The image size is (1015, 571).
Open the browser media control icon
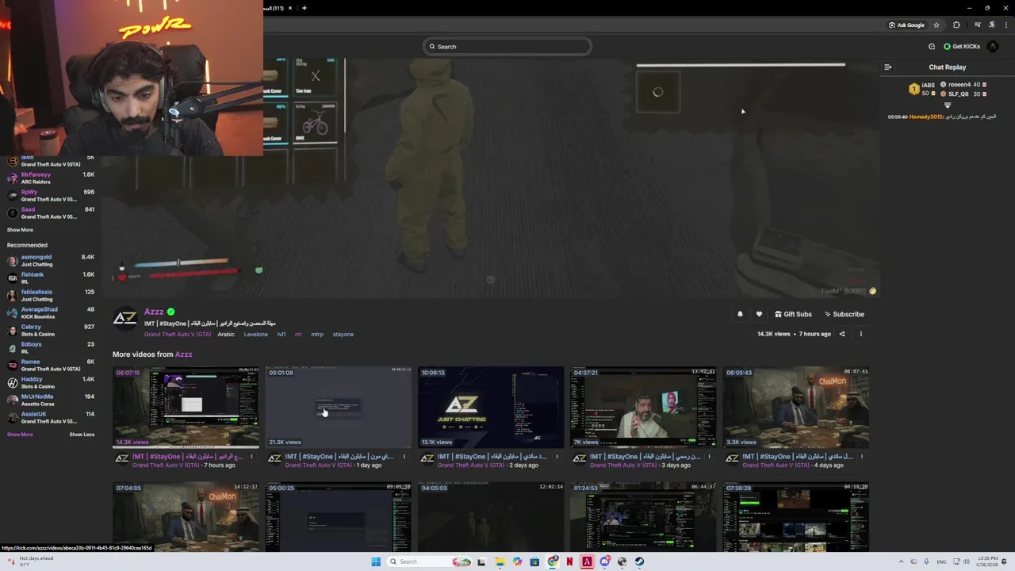977,25
